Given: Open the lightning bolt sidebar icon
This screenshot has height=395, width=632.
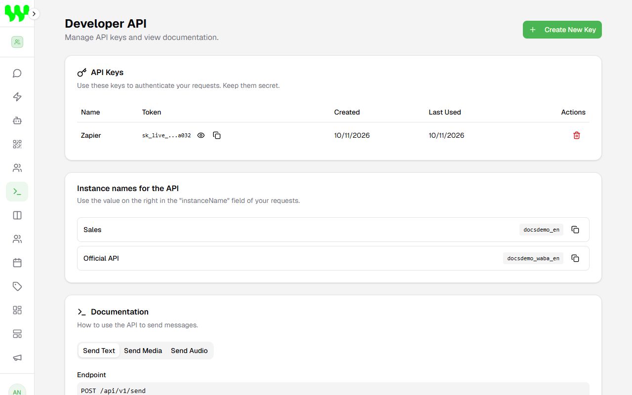Looking at the screenshot, I should [17, 97].
